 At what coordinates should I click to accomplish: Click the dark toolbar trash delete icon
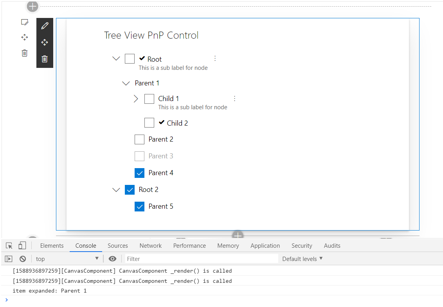coord(45,59)
